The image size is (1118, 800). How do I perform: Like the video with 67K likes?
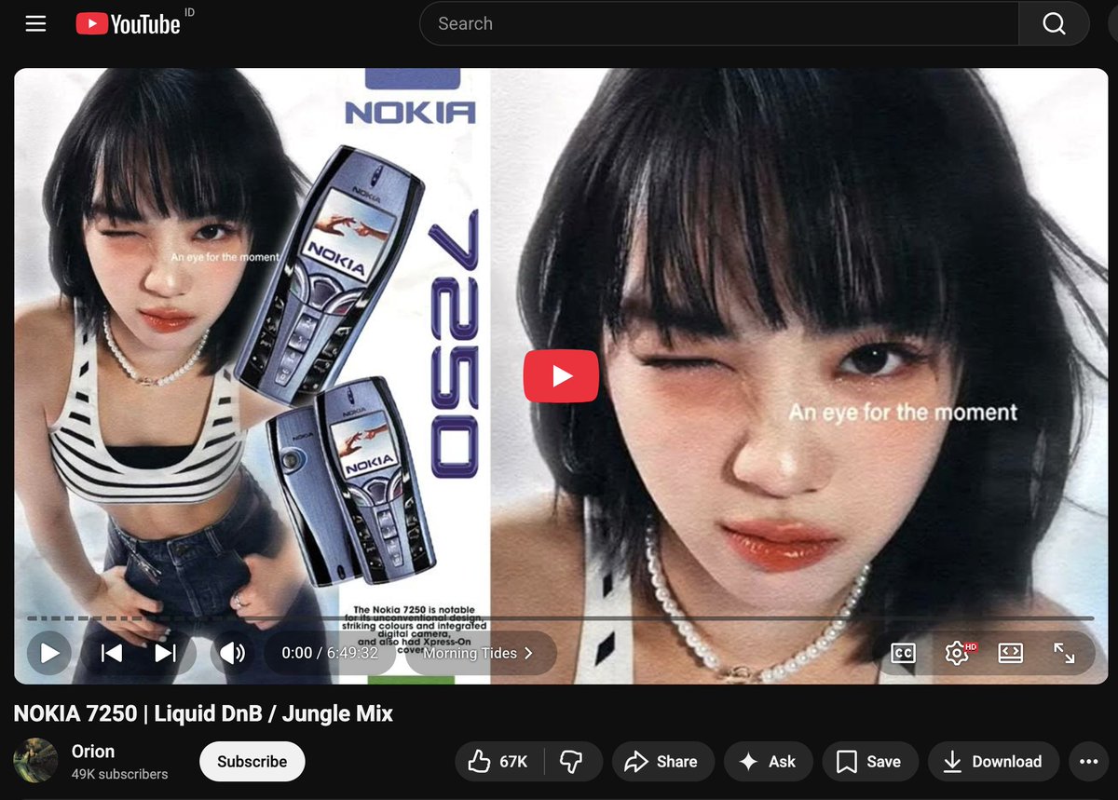click(499, 761)
